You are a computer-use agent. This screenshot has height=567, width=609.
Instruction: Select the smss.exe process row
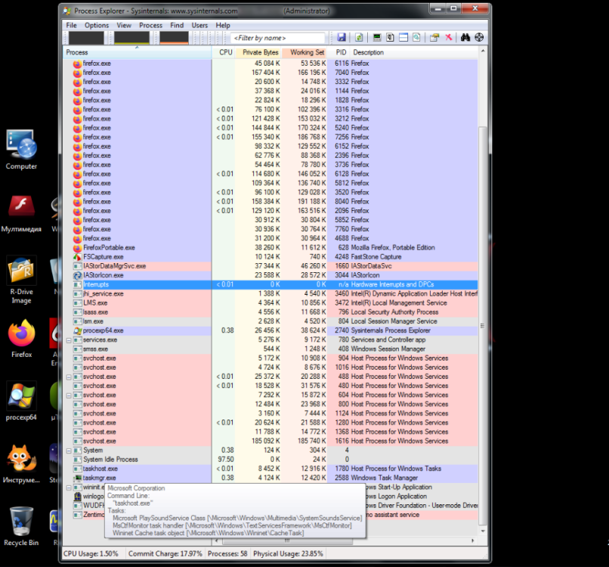coord(270,349)
